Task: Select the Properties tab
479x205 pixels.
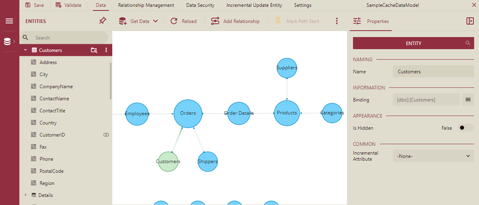Action: coord(371,21)
